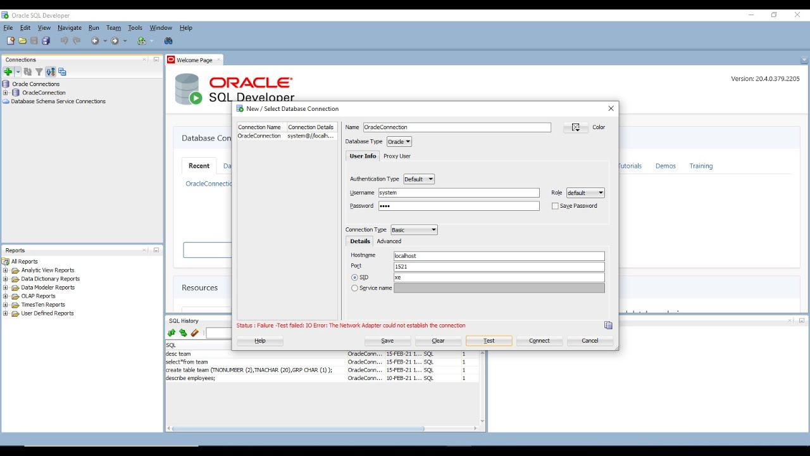
Task: Open the Navigate menu
Action: coord(70,28)
